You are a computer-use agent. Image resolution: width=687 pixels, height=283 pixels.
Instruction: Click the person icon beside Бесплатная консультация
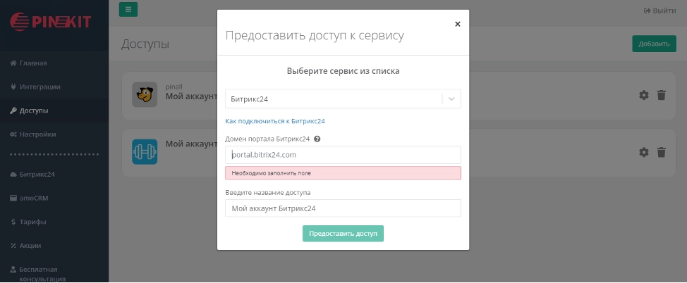[x=13, y=270]
